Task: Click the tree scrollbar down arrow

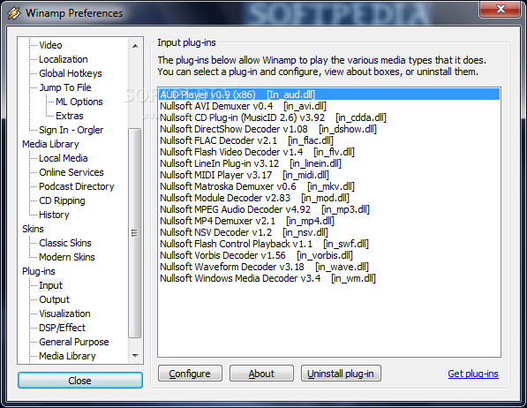Action: coord(135,356)
